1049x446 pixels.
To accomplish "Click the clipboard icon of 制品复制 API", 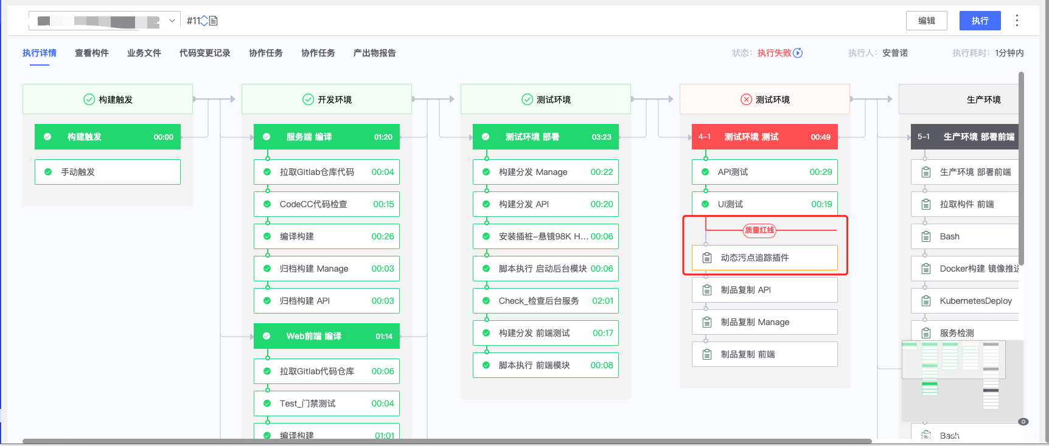I will (x=707, y=290).
